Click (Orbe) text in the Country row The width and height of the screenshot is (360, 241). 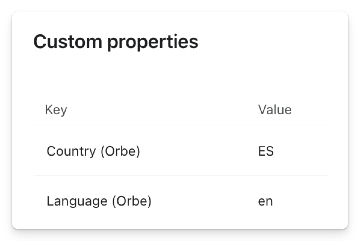120,151
